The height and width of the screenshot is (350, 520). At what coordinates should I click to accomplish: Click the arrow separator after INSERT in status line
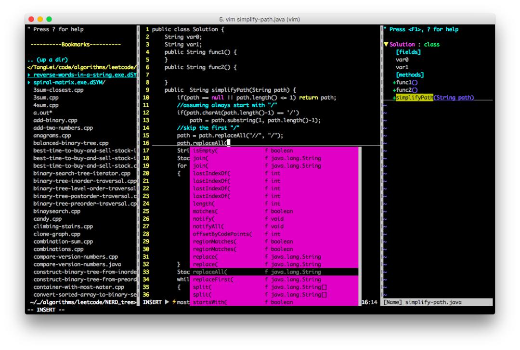[x=167, y=302]
